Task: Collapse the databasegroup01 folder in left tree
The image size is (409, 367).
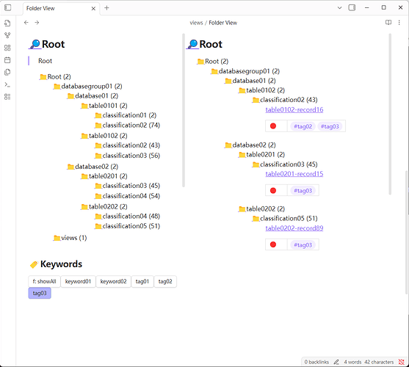Action: (x=87, y=87)
